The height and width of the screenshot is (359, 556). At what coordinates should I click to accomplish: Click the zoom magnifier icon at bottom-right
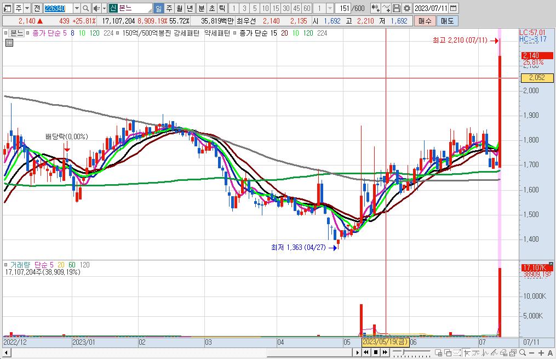523,352
